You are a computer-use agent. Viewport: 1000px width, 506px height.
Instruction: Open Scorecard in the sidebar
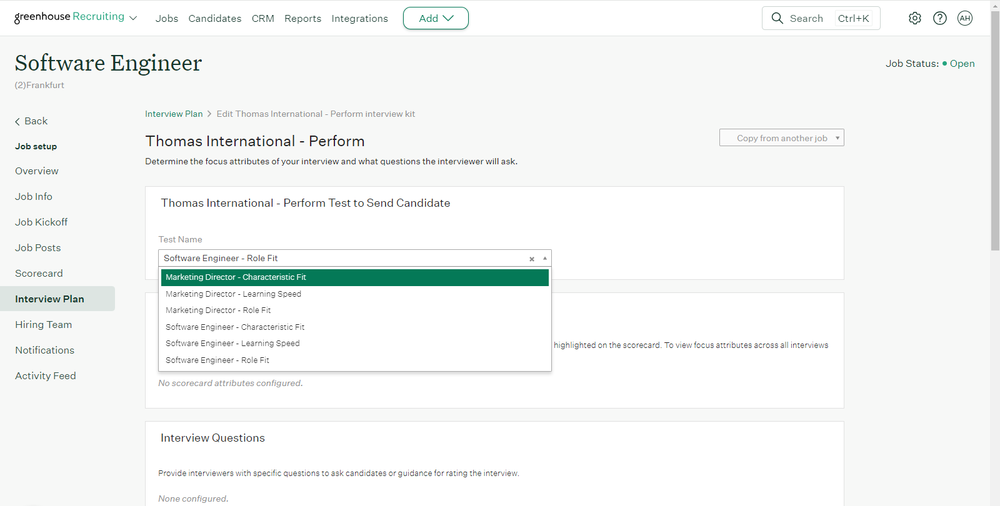(39, 274)
